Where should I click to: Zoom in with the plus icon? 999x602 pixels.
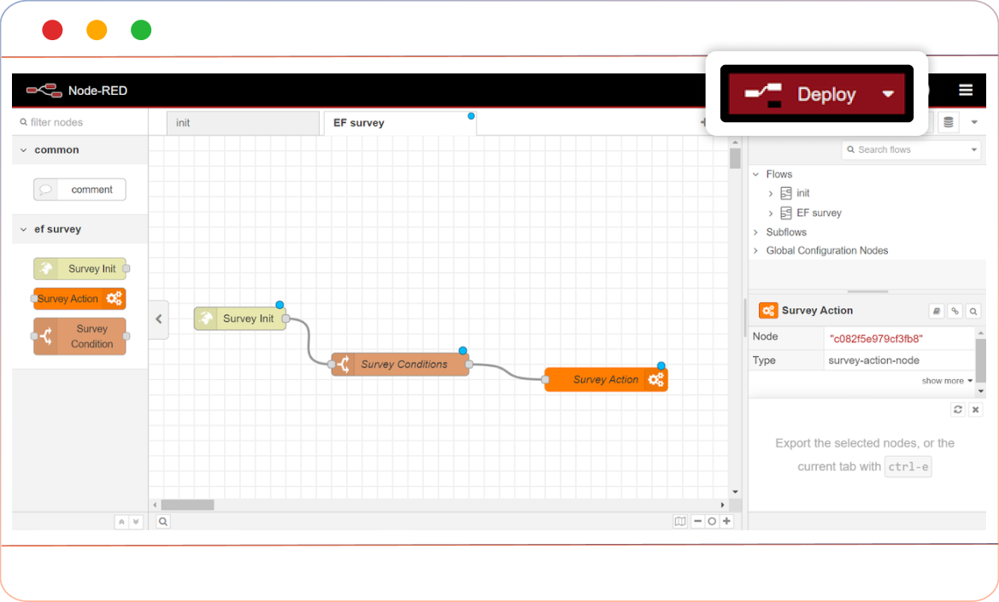pyautogui.click(x=726, y=521)
